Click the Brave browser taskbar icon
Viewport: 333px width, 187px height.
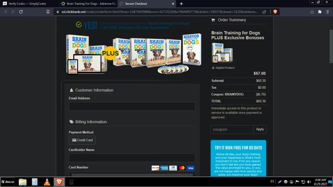click(x=59, y=182)
